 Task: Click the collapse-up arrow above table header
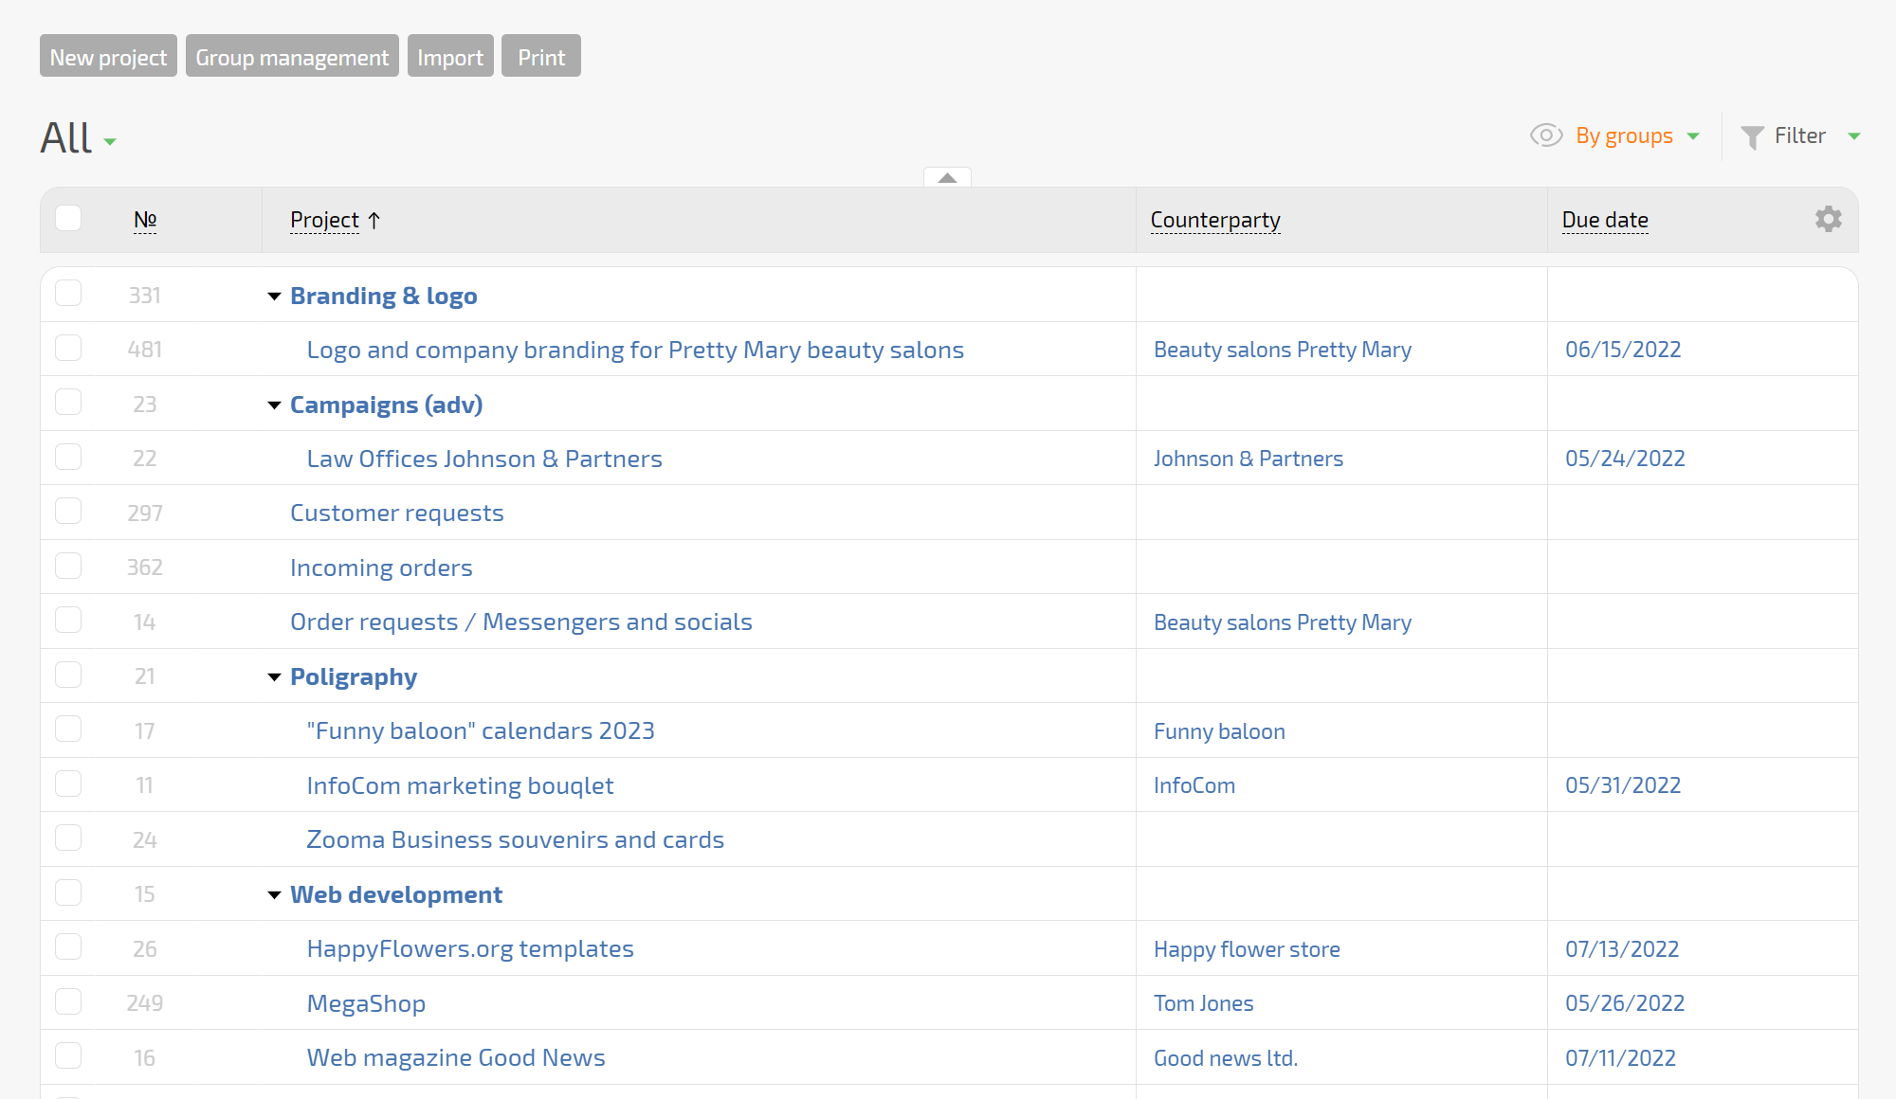click(x=947, y=177)
